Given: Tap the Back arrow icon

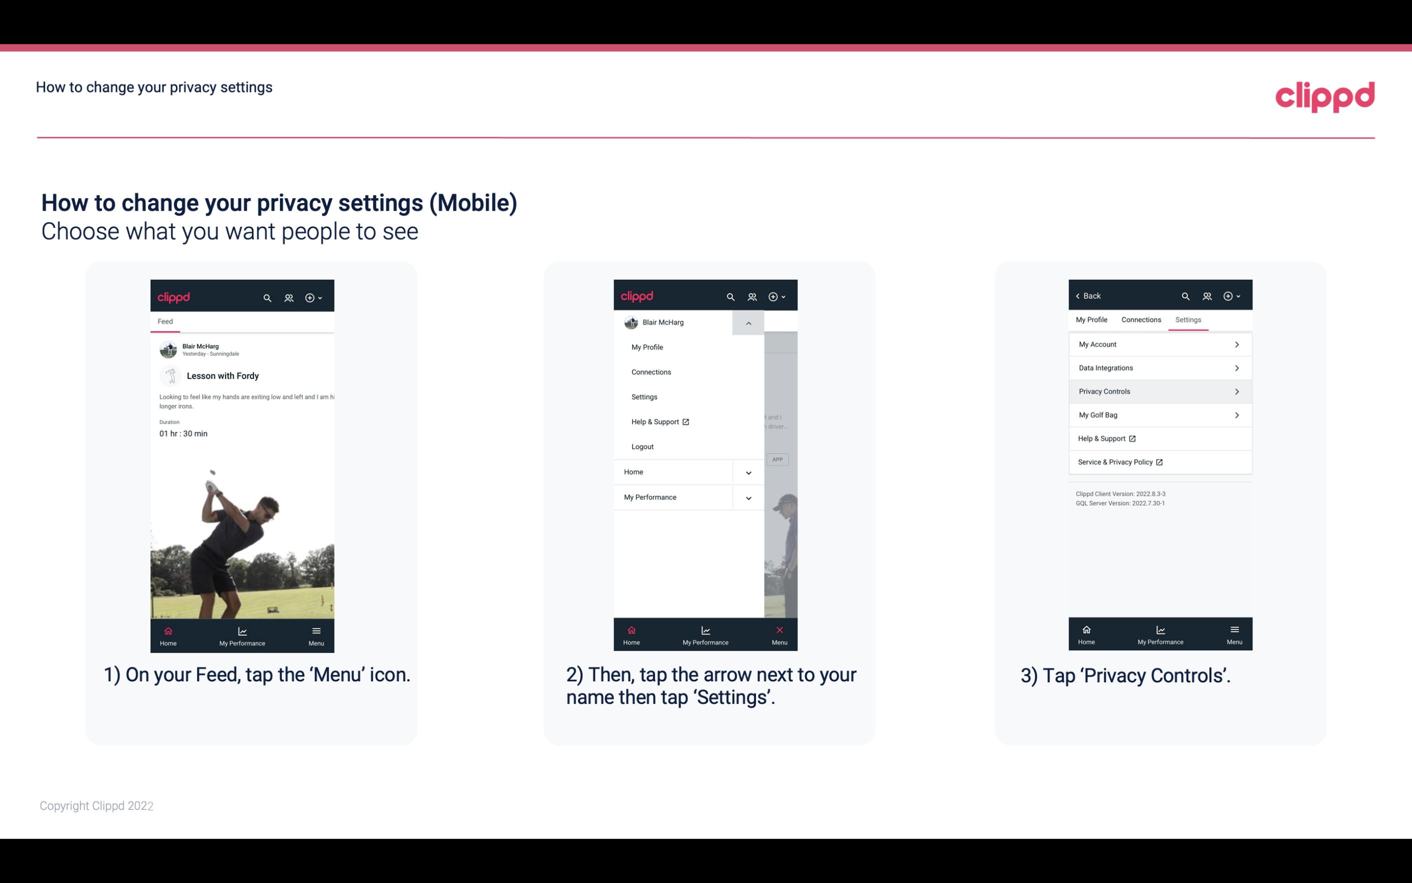Looking at the screenshot, I should coord(1080,295).
